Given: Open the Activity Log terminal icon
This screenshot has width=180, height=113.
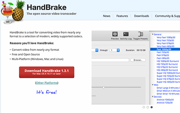Looking at the screenshot, I should click(x=126, y=34).
